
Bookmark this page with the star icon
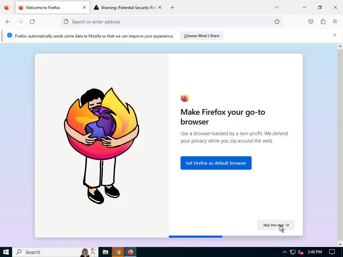click(277, 21)
